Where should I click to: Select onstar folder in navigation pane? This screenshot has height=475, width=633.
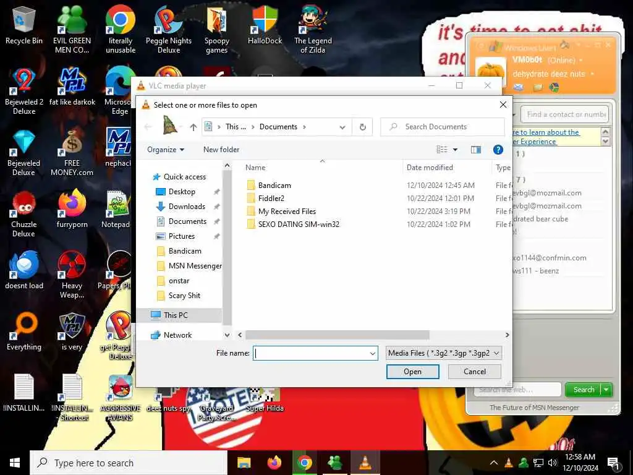click(x=179, y=281)
